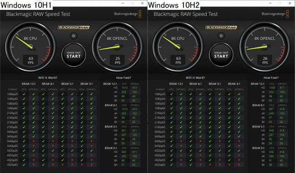The image size is (295, 173).
Task: Click 2160p25 BRAW 5:1 CPU checkmark in 10H2
Action: (x=210, y=113)
